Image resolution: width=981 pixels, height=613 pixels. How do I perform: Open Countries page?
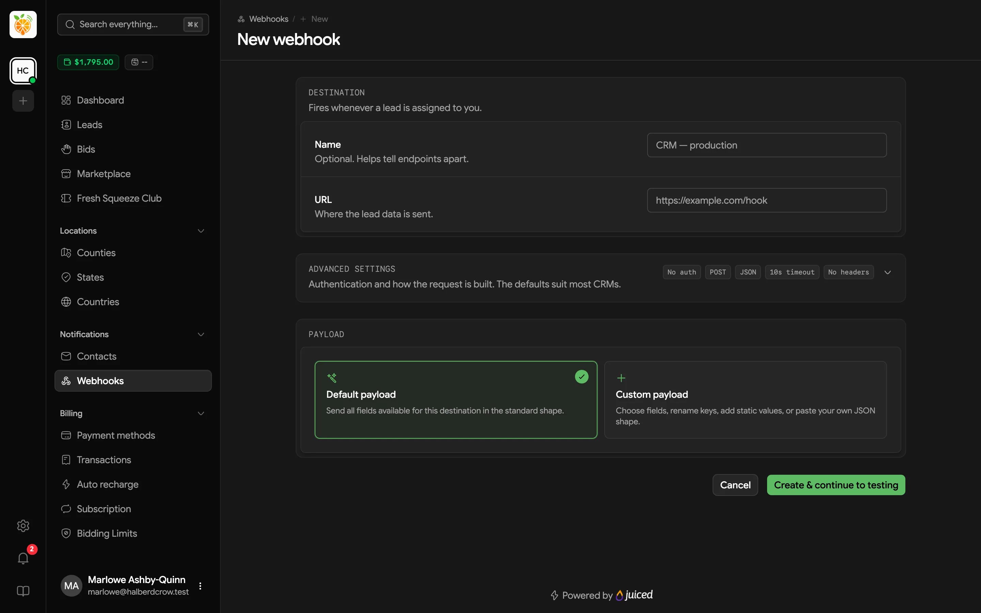click(133, 302)
